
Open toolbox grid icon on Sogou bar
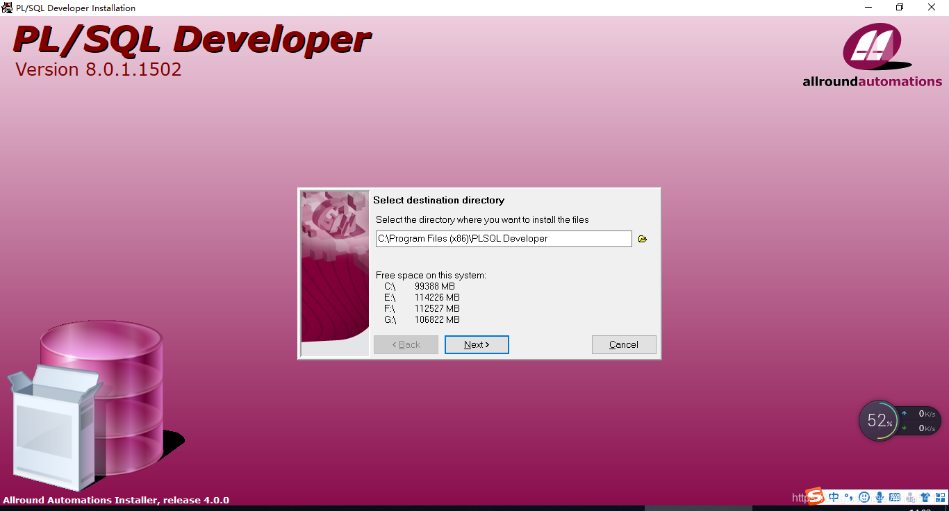[x=940, y=497]
